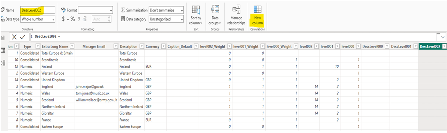Image resolution: width=447 pixels, height=133 pixels.
Task: Click EUR currency cell in France row
Action: coord(155,120)
